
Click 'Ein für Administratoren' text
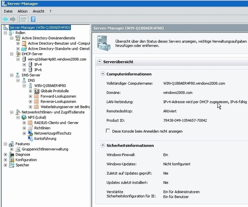pos(181,192)
